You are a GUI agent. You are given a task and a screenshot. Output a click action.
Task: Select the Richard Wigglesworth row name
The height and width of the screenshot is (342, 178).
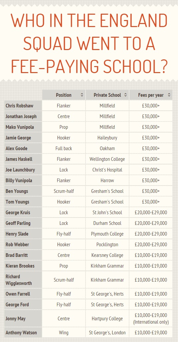[23, 280]
